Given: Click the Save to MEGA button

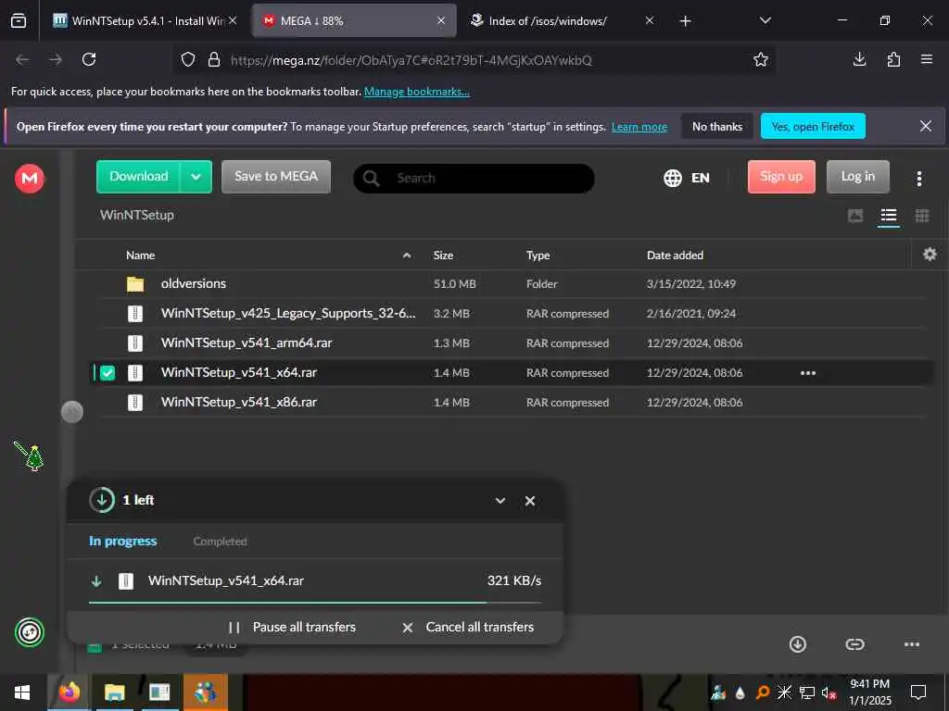Looking at the screenshot, I should (x=276, y=177).
